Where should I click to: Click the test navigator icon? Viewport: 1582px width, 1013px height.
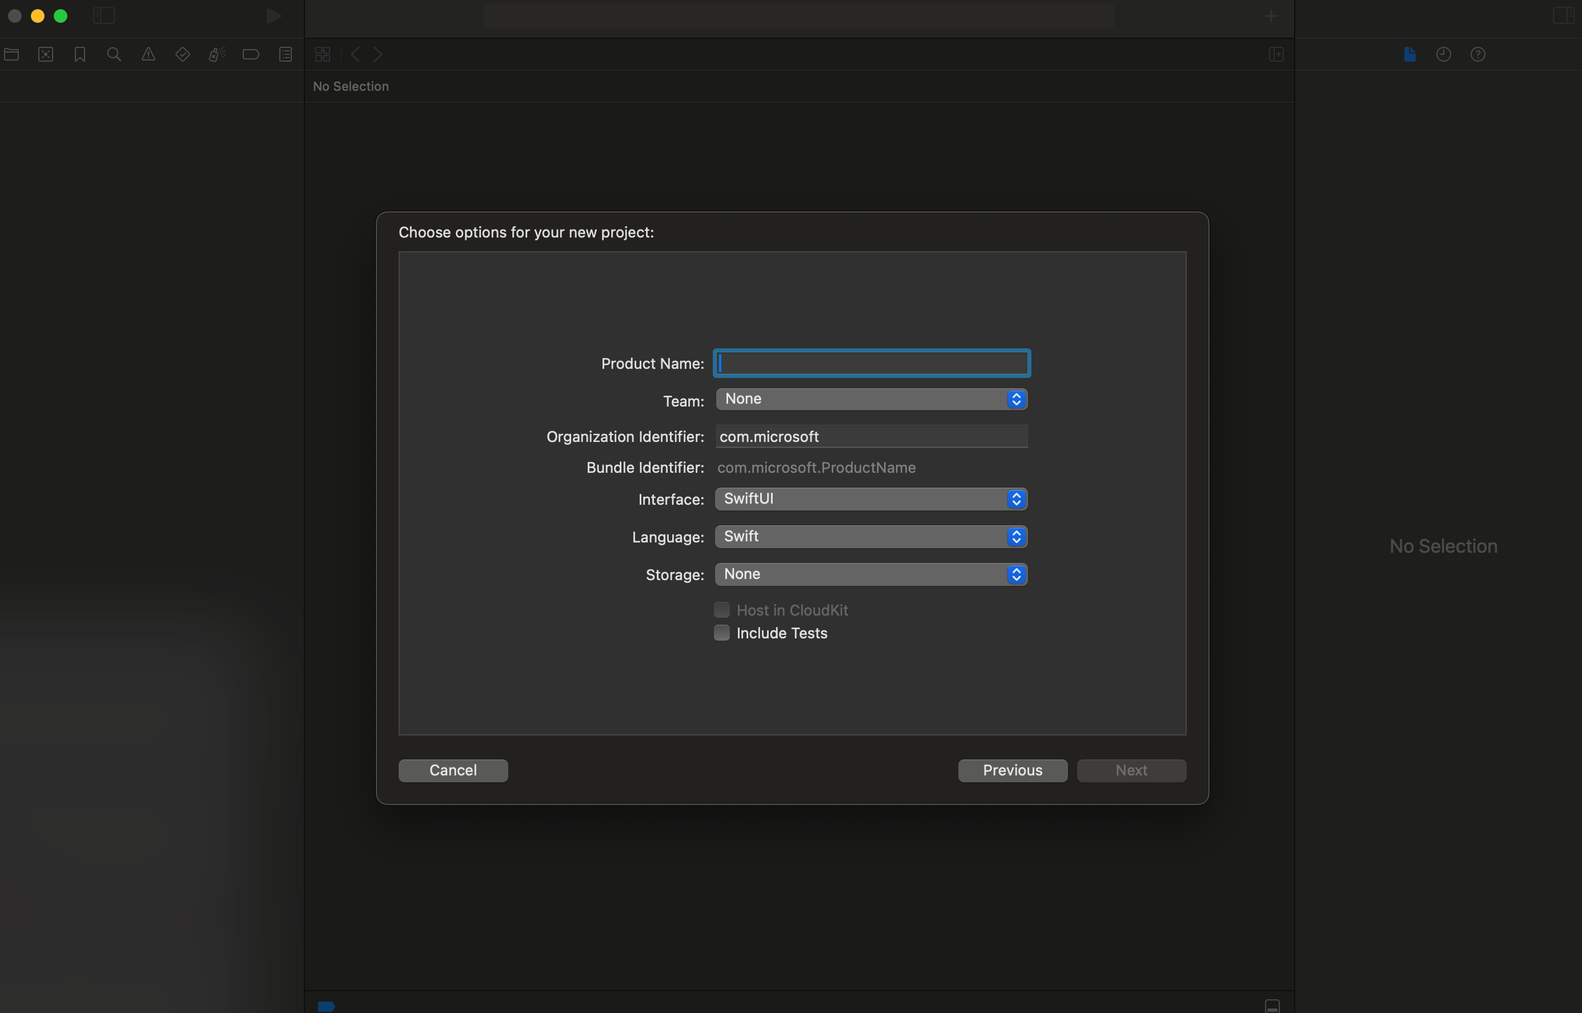[x=181, y=54]
